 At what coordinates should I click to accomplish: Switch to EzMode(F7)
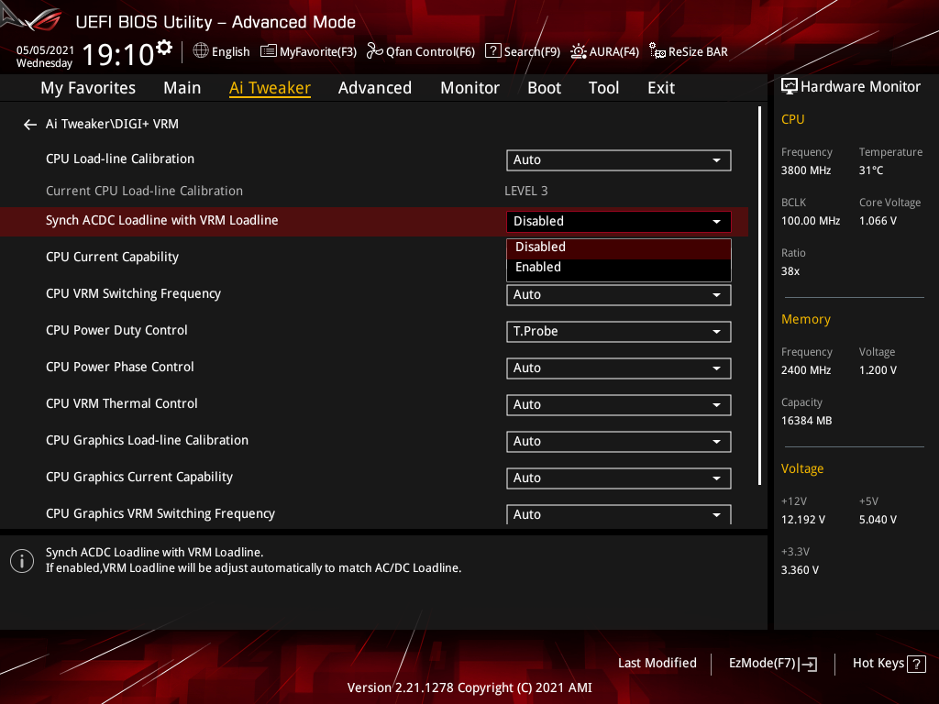tap(772, 664)
